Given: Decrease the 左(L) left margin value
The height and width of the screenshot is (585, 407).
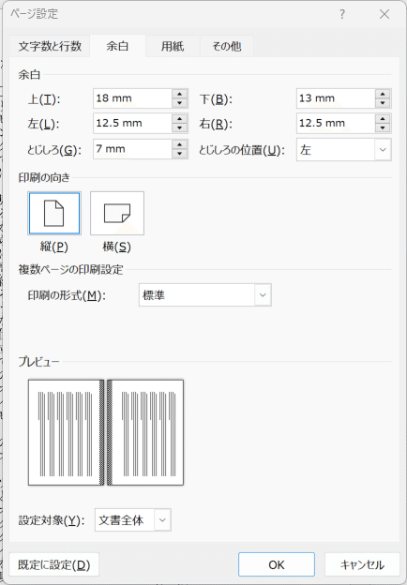Looking at the screenshot, I should point(180,127).
